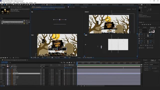160x90 pixels.
Task: Expand layer 2 properties in the timeline
Action: coord(6,69)
